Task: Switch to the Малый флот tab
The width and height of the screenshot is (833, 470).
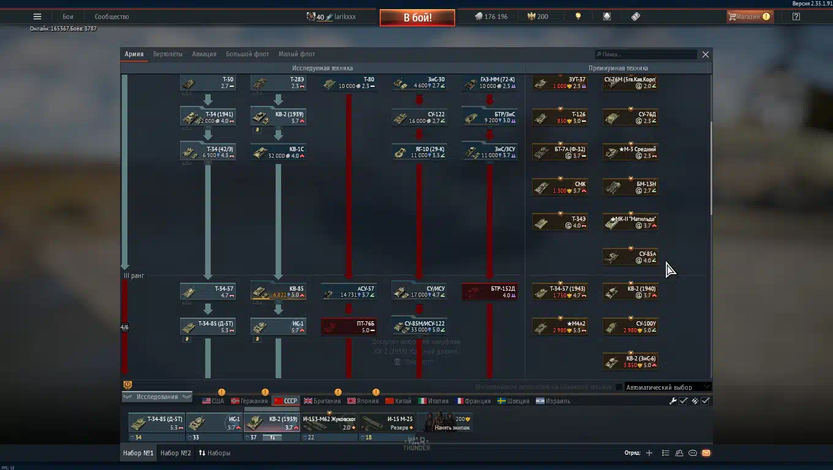Action: [x=297, y=54]
